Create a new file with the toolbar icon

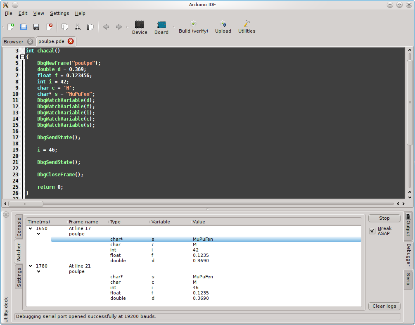point(11,27)
